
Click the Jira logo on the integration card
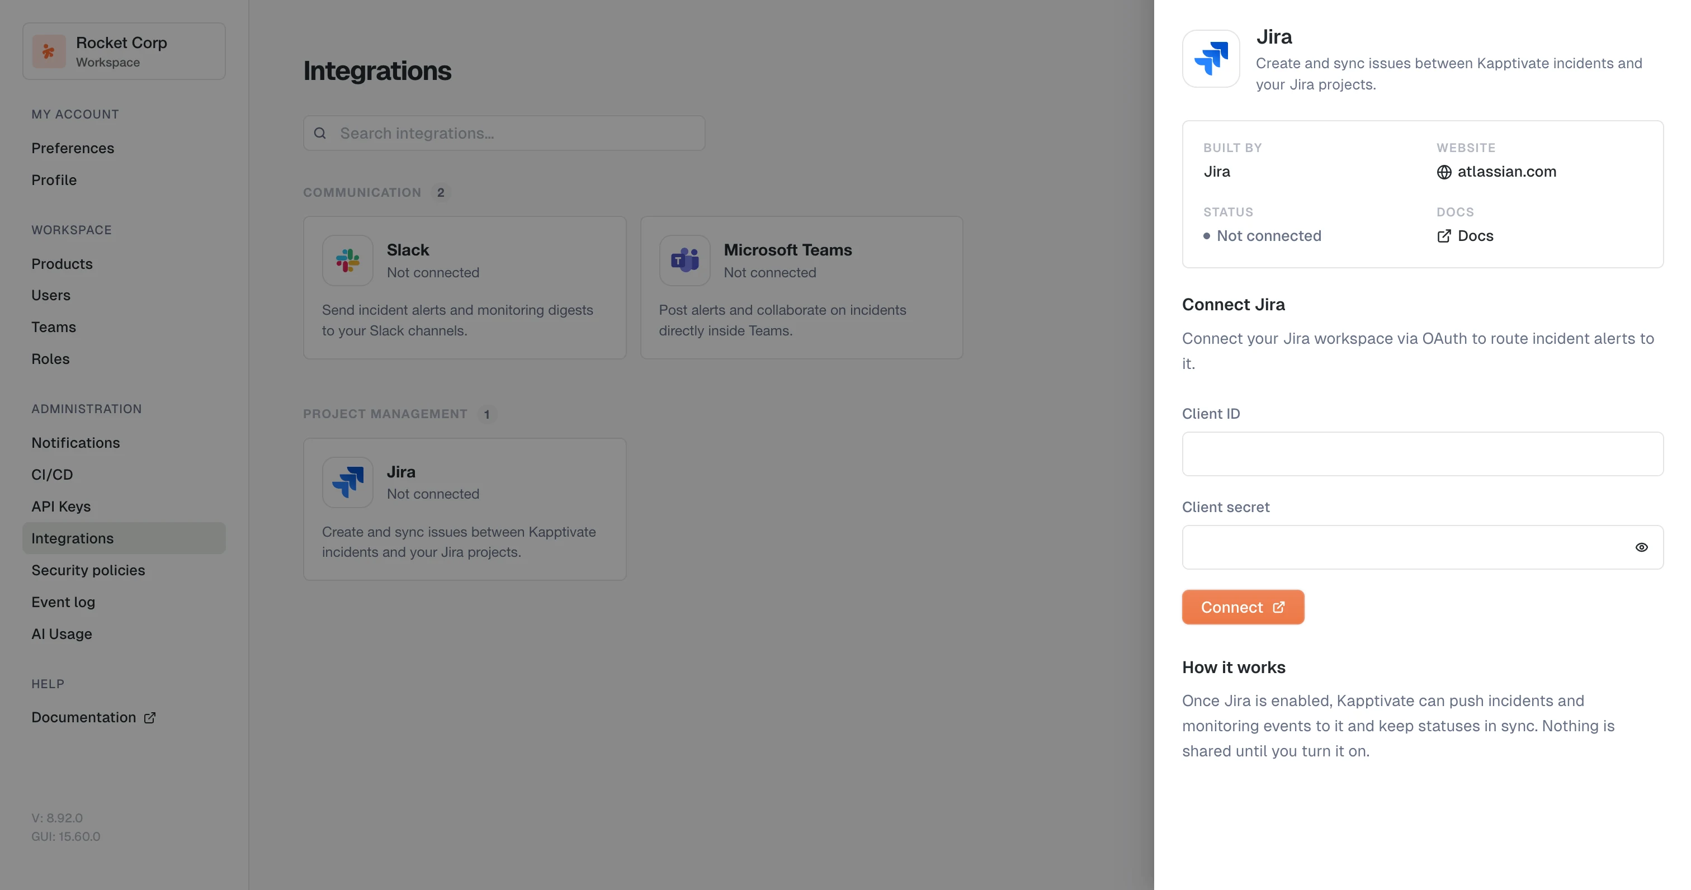347,482
